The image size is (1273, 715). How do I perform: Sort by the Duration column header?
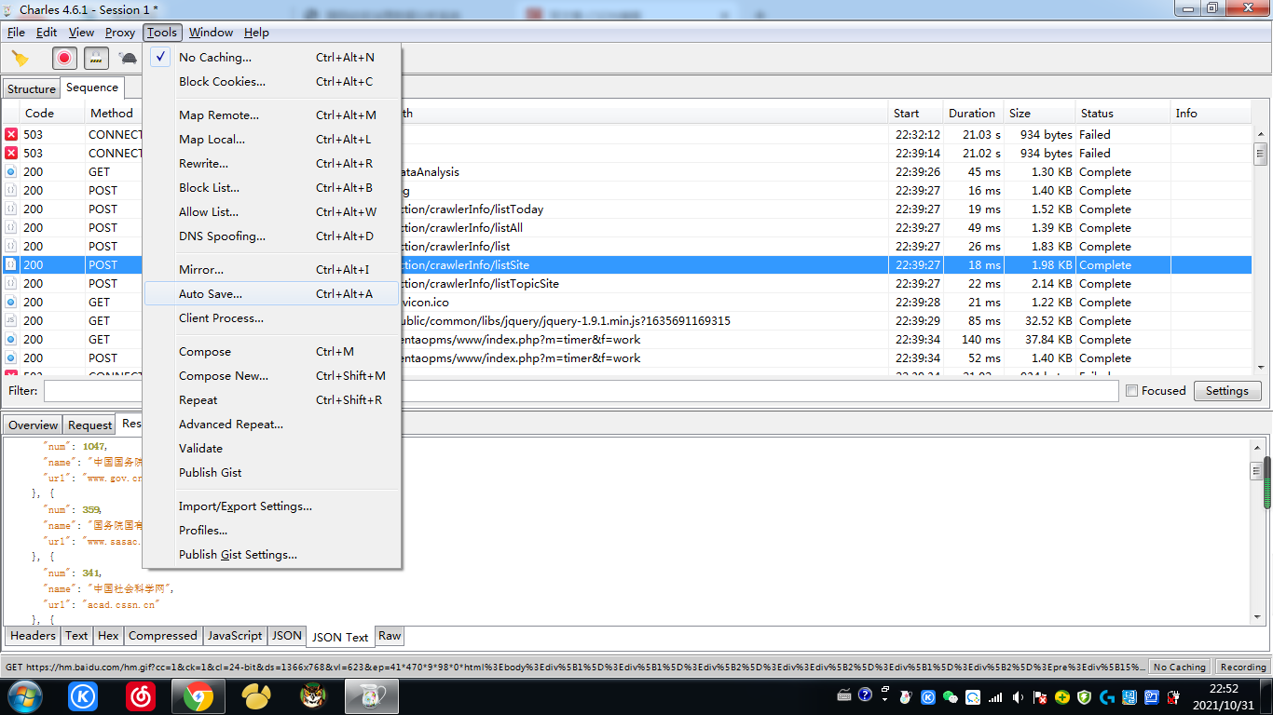(x=972, y=114)
